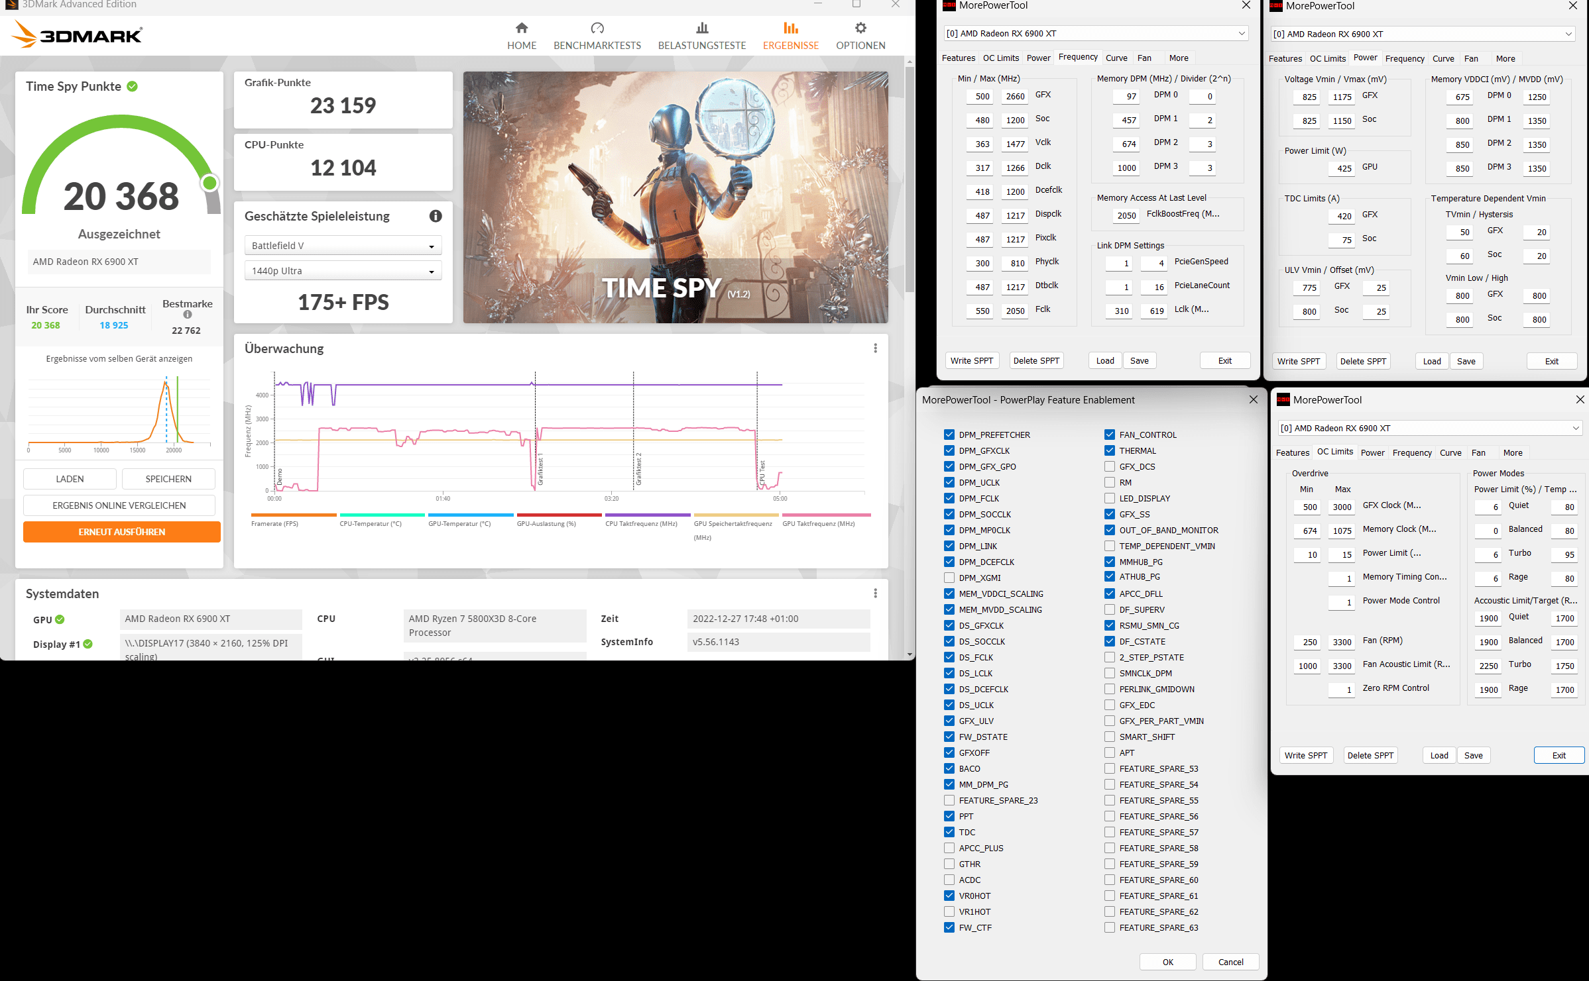The height and width of the screenshot is (981, 1589).
Task: Go to HOME in 3DMark navigation
Action: pos(522,36)
